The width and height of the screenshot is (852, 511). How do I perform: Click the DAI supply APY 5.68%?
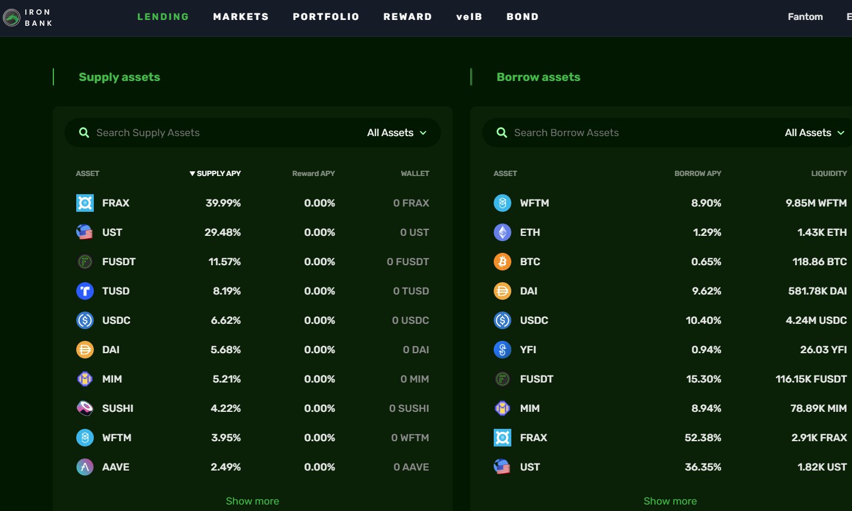coord(226,350)
